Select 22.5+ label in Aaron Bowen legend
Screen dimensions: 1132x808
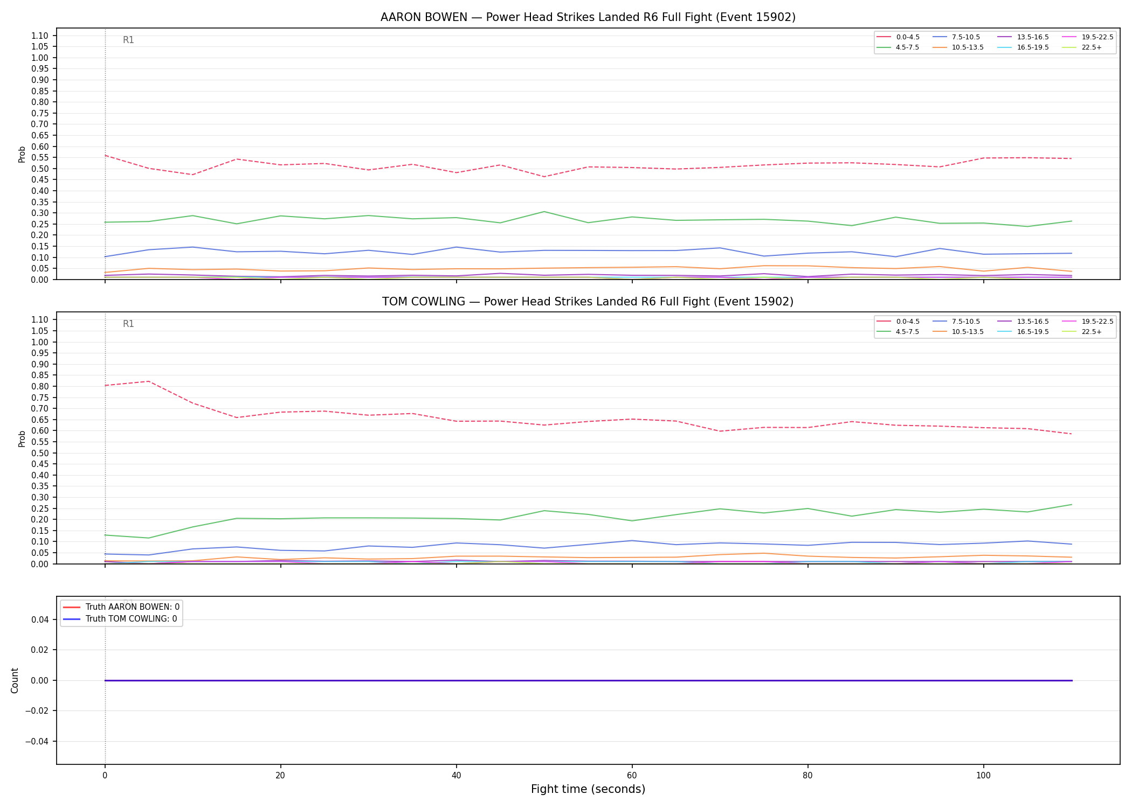(x=1092, y=47)
